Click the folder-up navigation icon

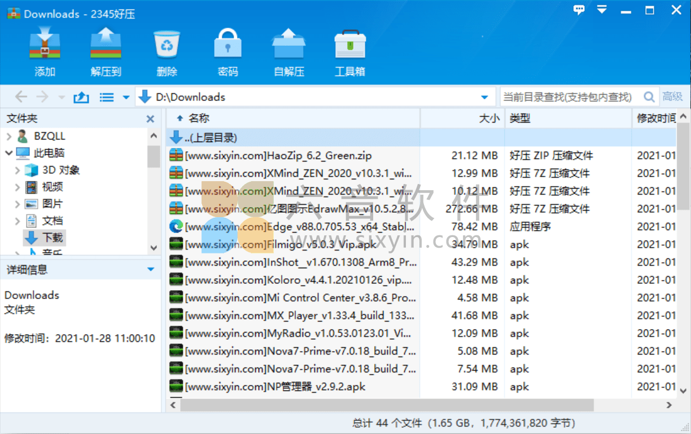point(81,97)
